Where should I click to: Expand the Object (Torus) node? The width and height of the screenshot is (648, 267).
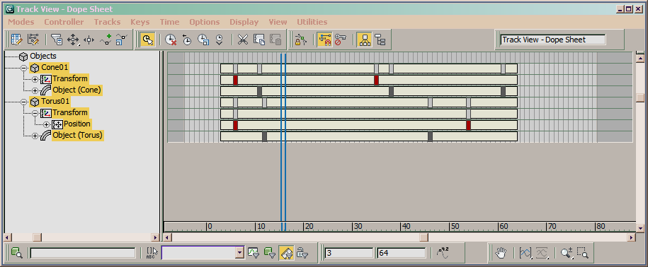35,136
